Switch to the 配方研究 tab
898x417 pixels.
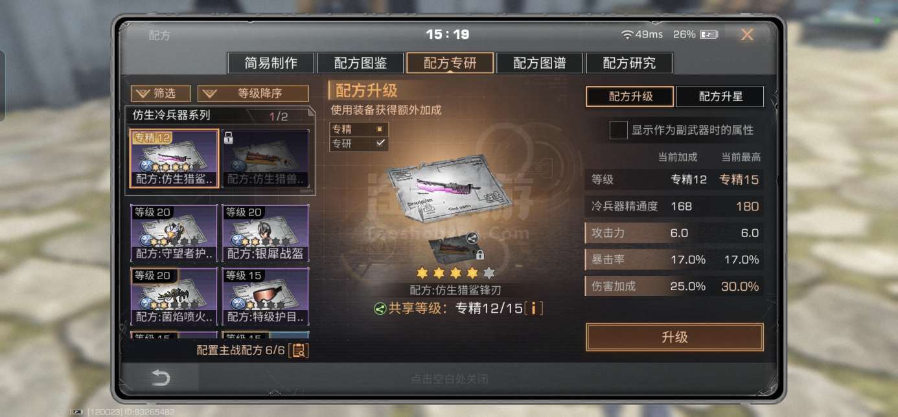tap(629, 63)
